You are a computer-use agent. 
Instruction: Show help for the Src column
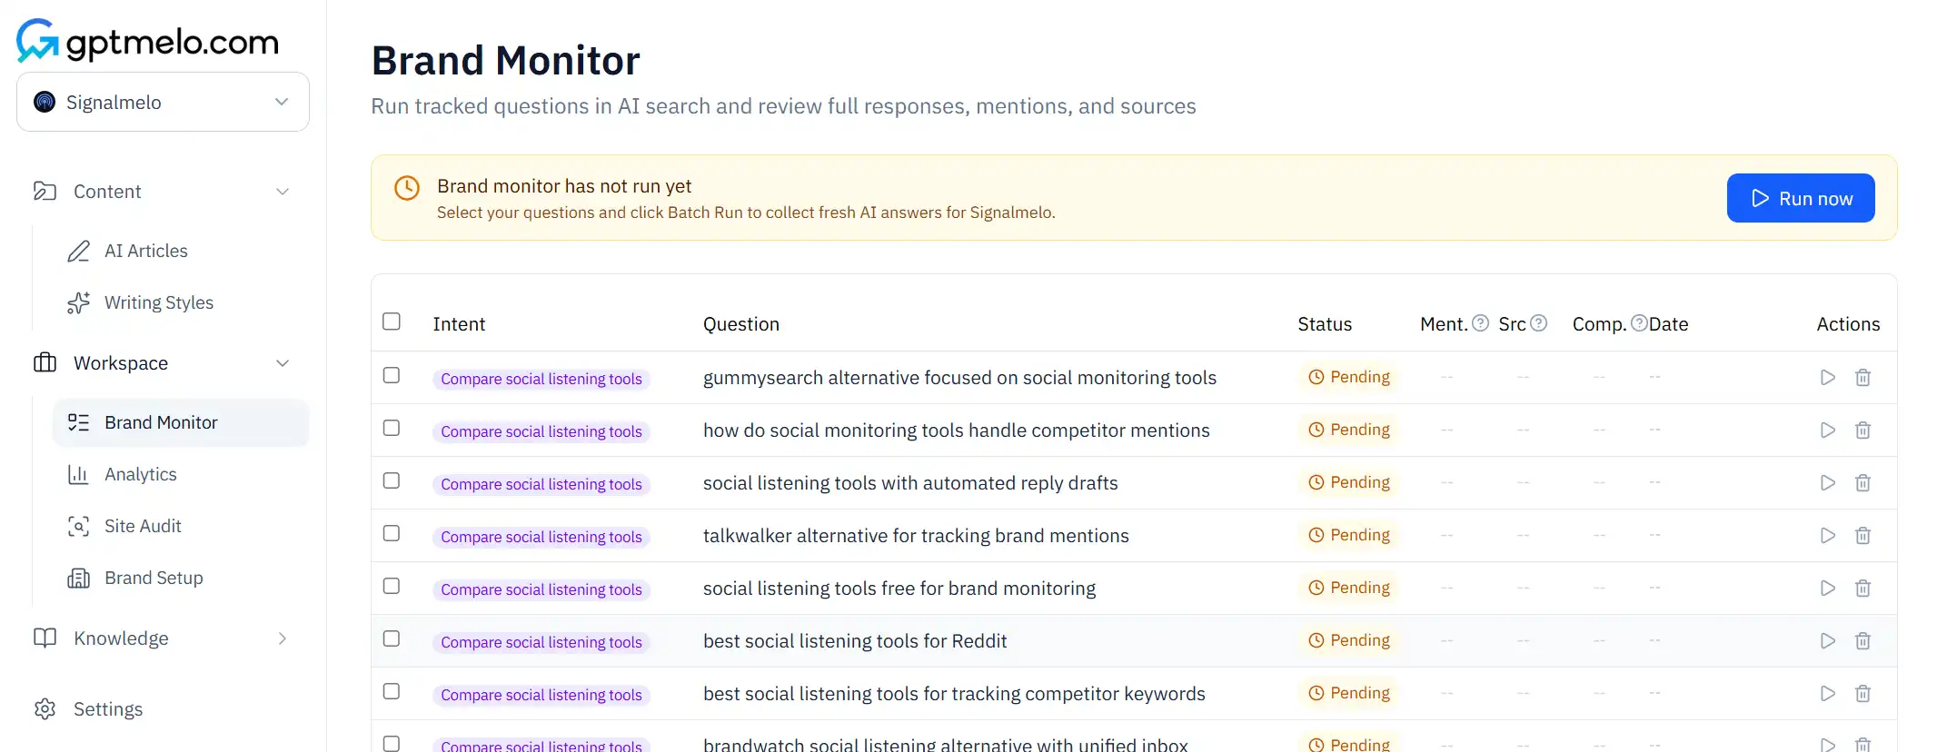(1538, 323)
